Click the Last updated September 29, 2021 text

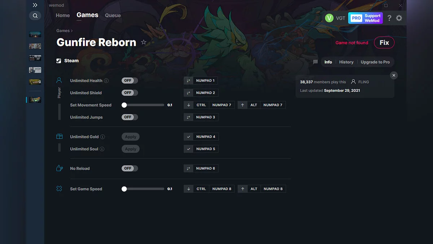330,91
